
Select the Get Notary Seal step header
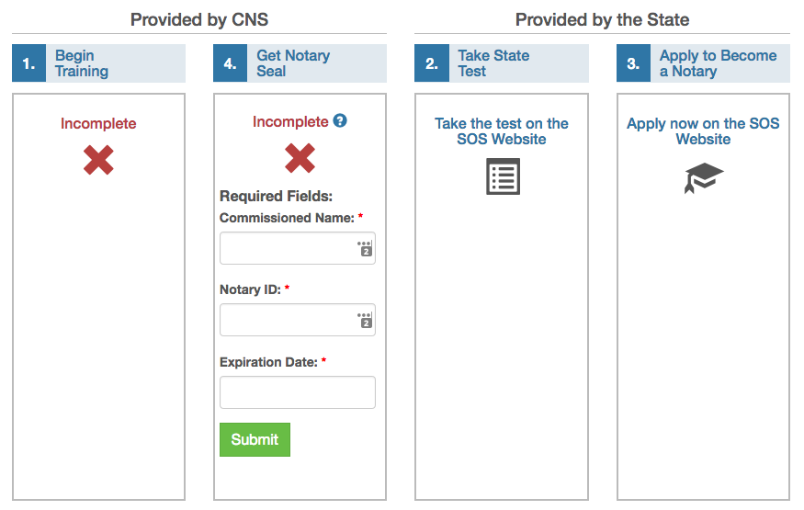click(x=293, y=63)
